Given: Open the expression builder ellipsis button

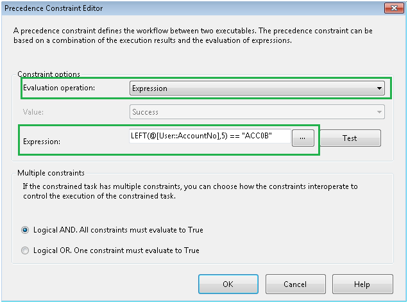Looking at the screenshot, I should 303,138.
